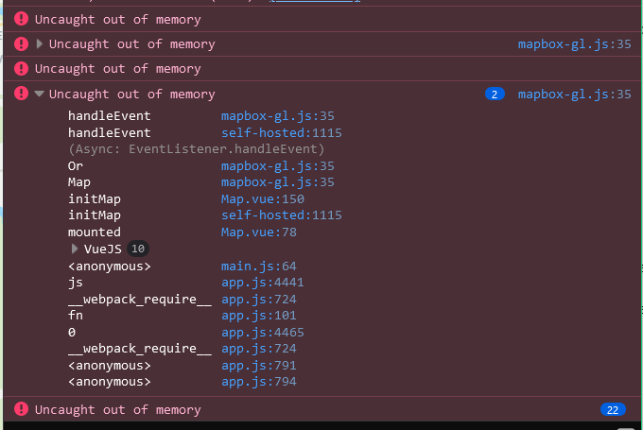Image resolution: width=643 pixels, height=430 pixels.
Task: Select last Uncaught out of memory message text
Action: (x=117, y=409)
